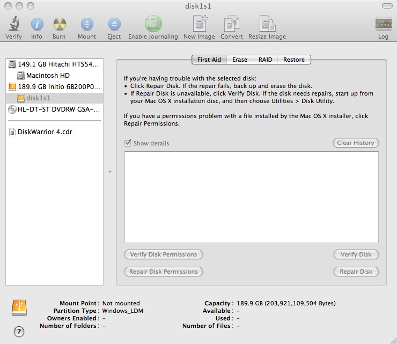Click Verify Disk Permissions button
Viewport: 397px width, 344px height.
click(x=164, y=254)
